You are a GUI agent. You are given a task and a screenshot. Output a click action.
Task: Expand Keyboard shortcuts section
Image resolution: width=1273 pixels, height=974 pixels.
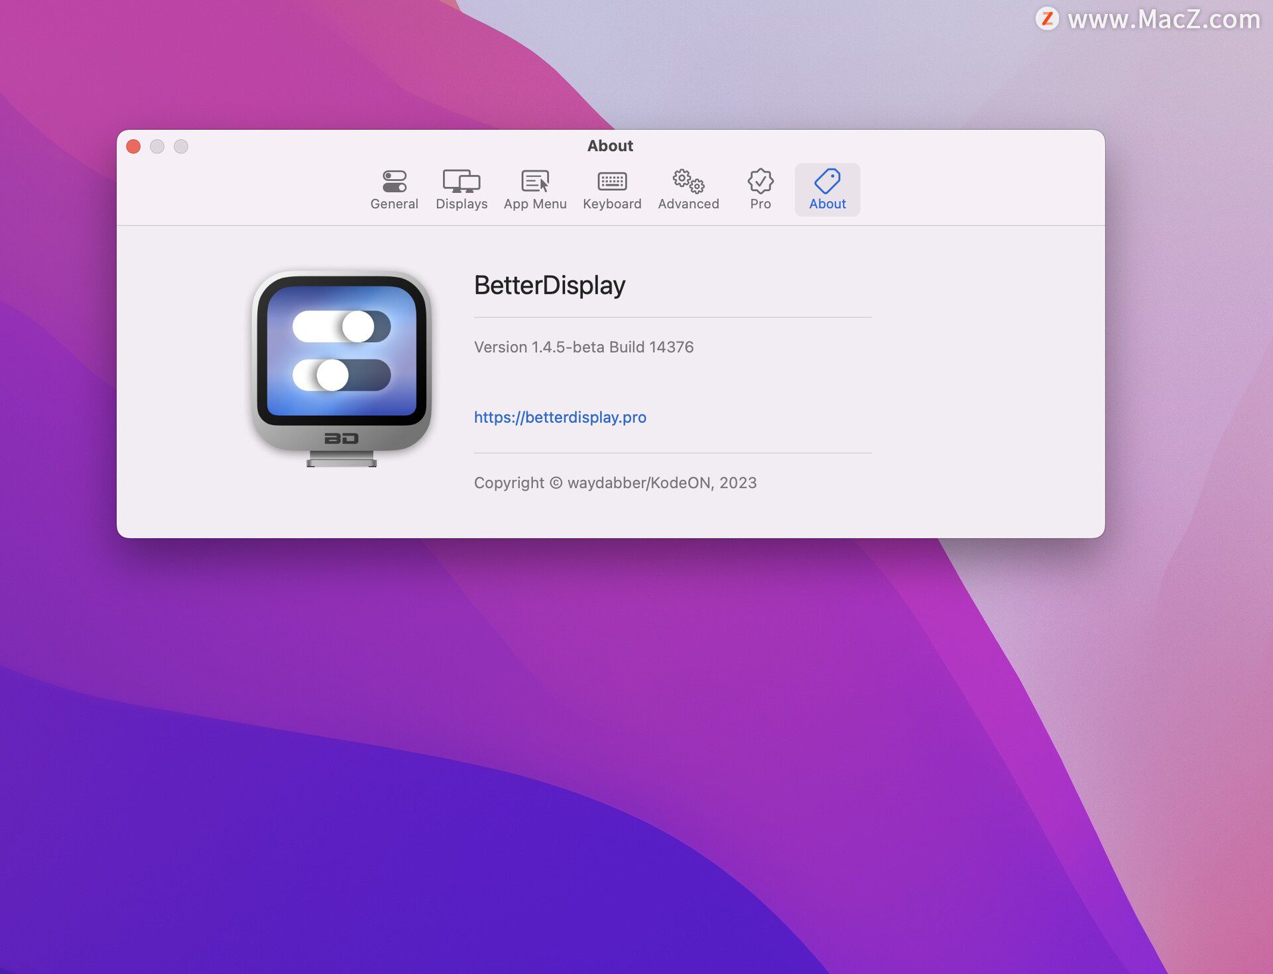pyautogui.click(x=611, y=189)
